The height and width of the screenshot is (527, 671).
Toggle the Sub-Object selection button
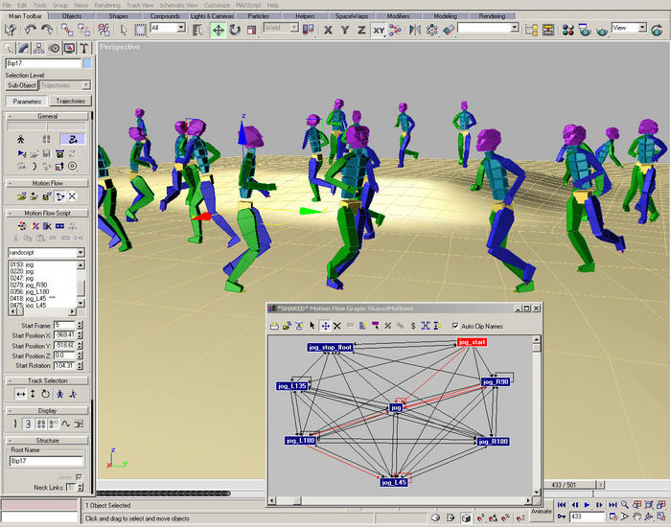pyautogui.click(x=21, y=85)
